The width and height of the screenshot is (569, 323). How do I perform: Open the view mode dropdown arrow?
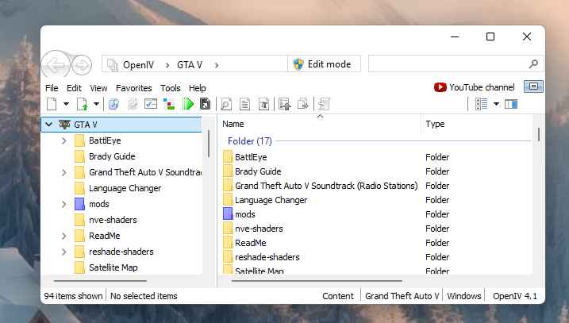(x=496, y=104)
